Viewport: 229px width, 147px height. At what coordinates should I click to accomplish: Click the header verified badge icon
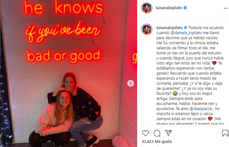click(x=185, y=8)
